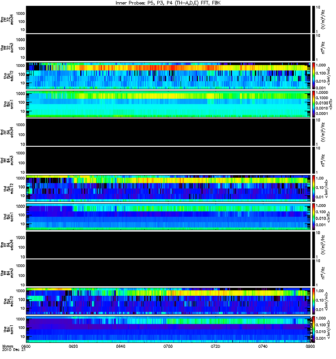Viewport: 336px width, 359px height.
Task: Click the 1000 tick of the the fbk scm1 axis
Action: coord(20,319)
